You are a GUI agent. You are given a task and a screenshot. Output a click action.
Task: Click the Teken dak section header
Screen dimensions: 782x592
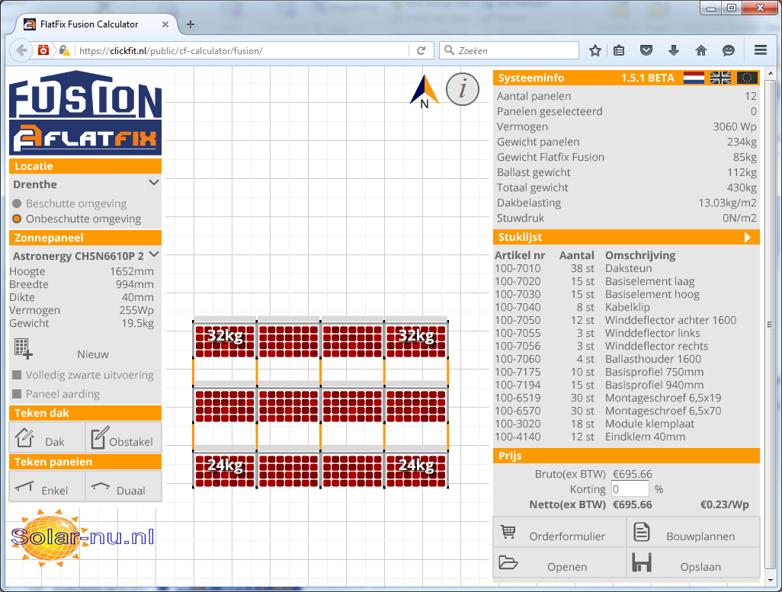[85, 413]
